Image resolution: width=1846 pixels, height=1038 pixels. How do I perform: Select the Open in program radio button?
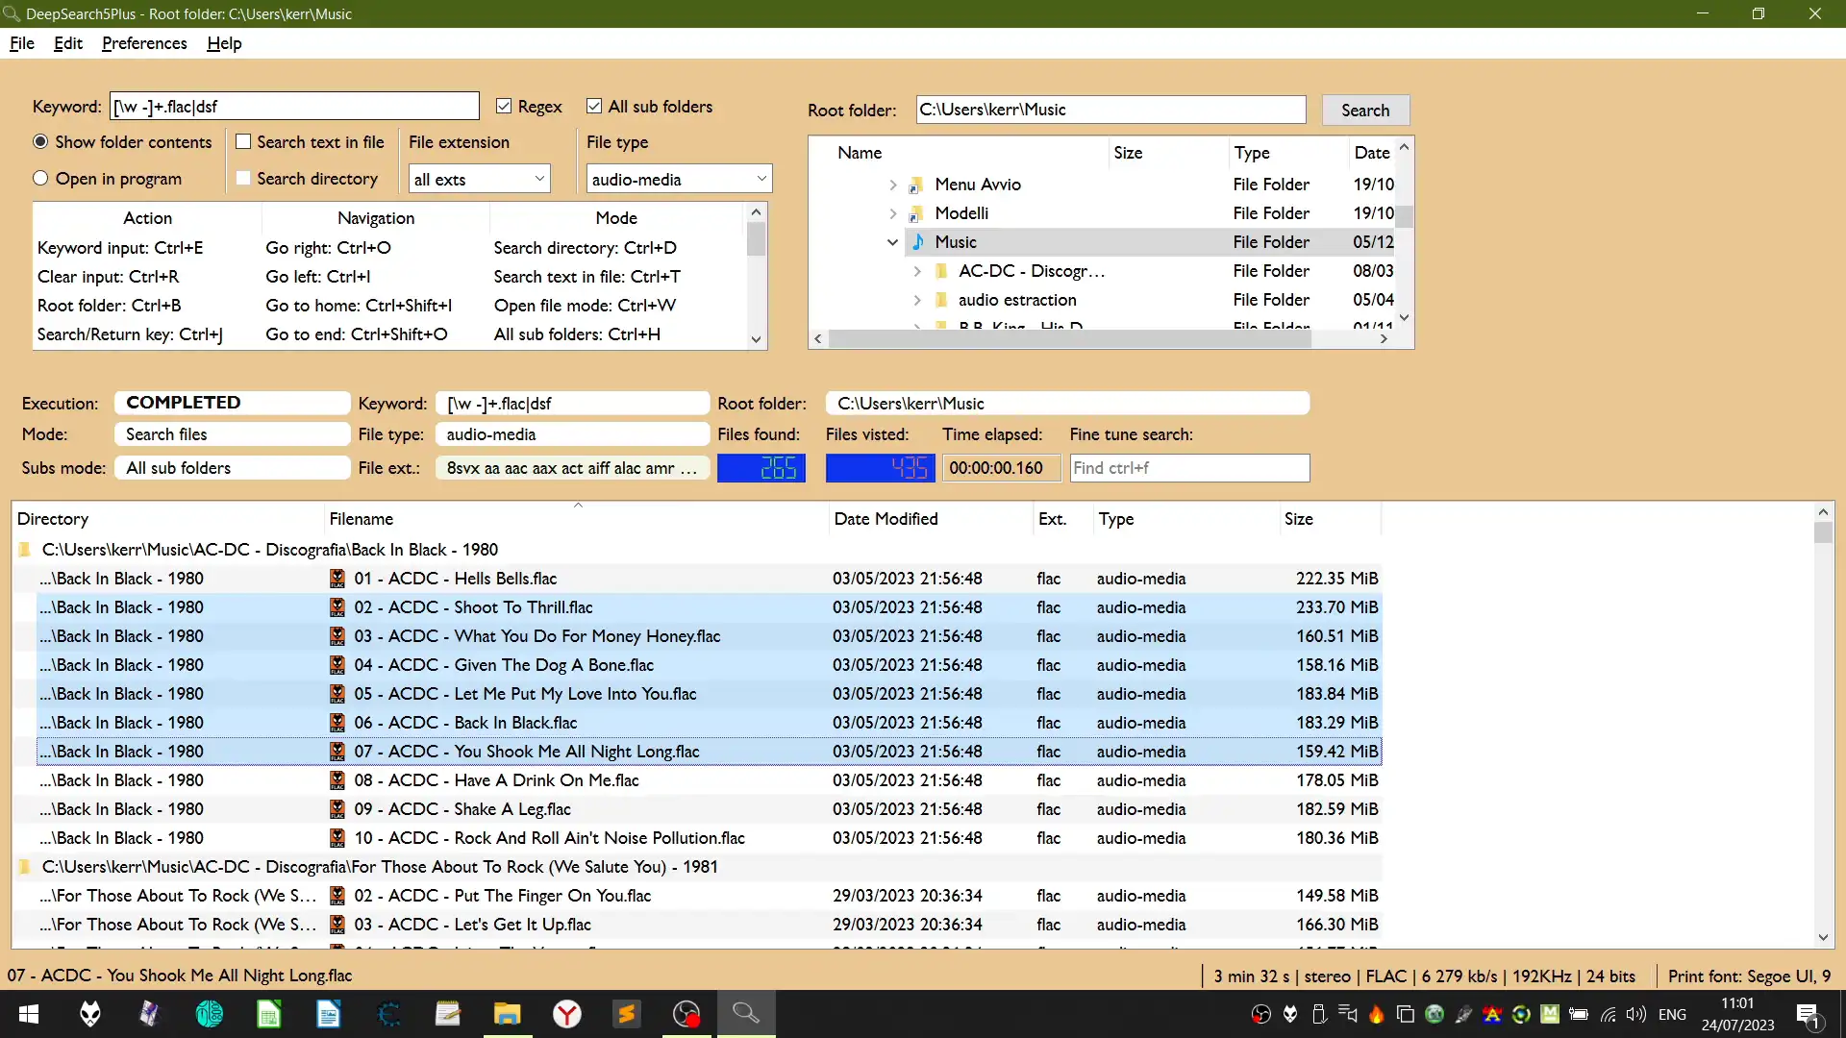pos(40,179)
